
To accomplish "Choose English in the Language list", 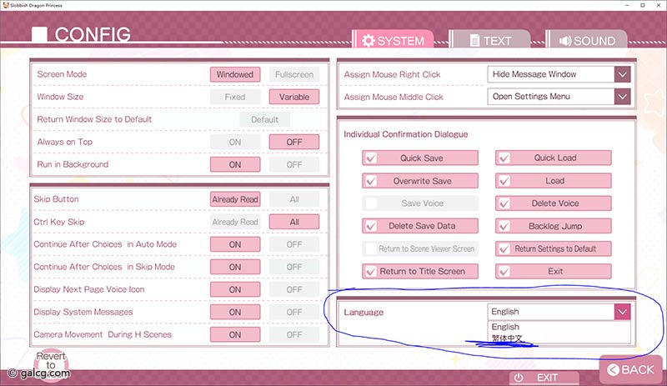I will (x=505, y=327).
